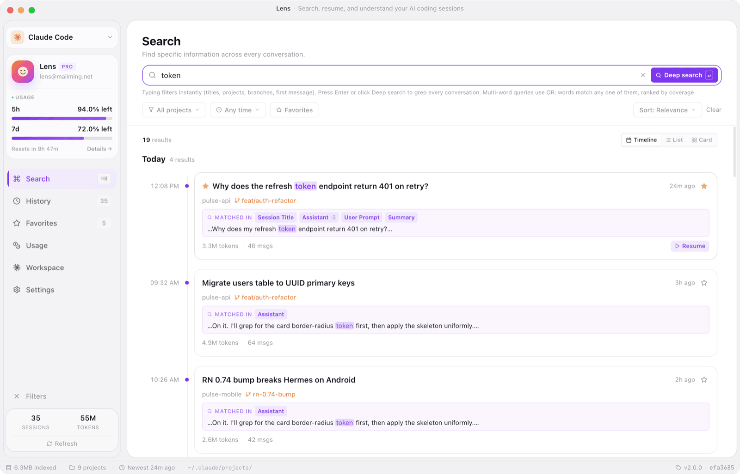740x474 pixels.
Task: Click the tag icon beside v2.0.0
Action: 678,468
